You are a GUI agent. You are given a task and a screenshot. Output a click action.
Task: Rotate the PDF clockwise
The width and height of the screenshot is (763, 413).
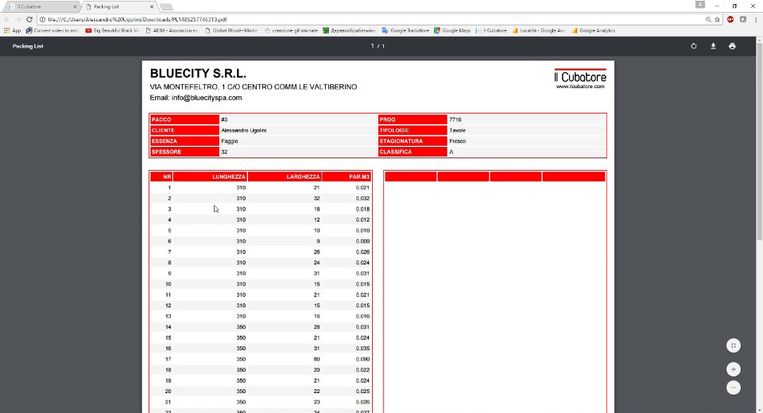(x=693, y=46)
